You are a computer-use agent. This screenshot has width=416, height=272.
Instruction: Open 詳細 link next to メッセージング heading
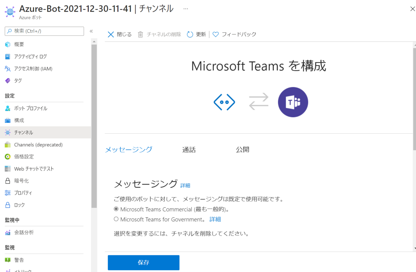coord(185,185)
